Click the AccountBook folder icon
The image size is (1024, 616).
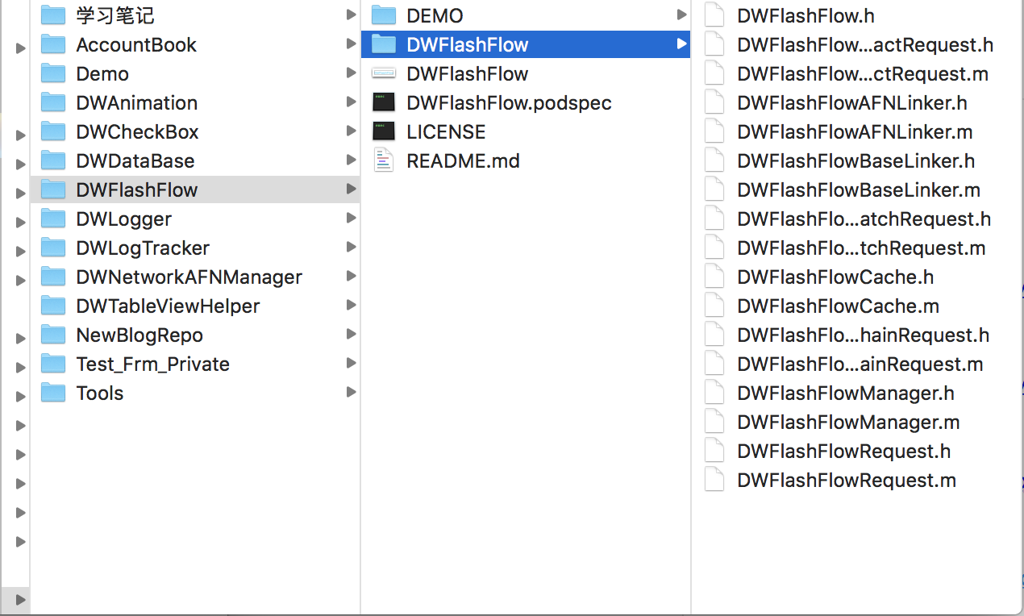[53, 44]
